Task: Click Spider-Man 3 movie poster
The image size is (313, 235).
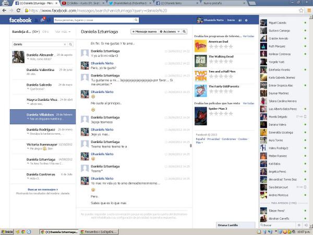Action: pos(201,116)
